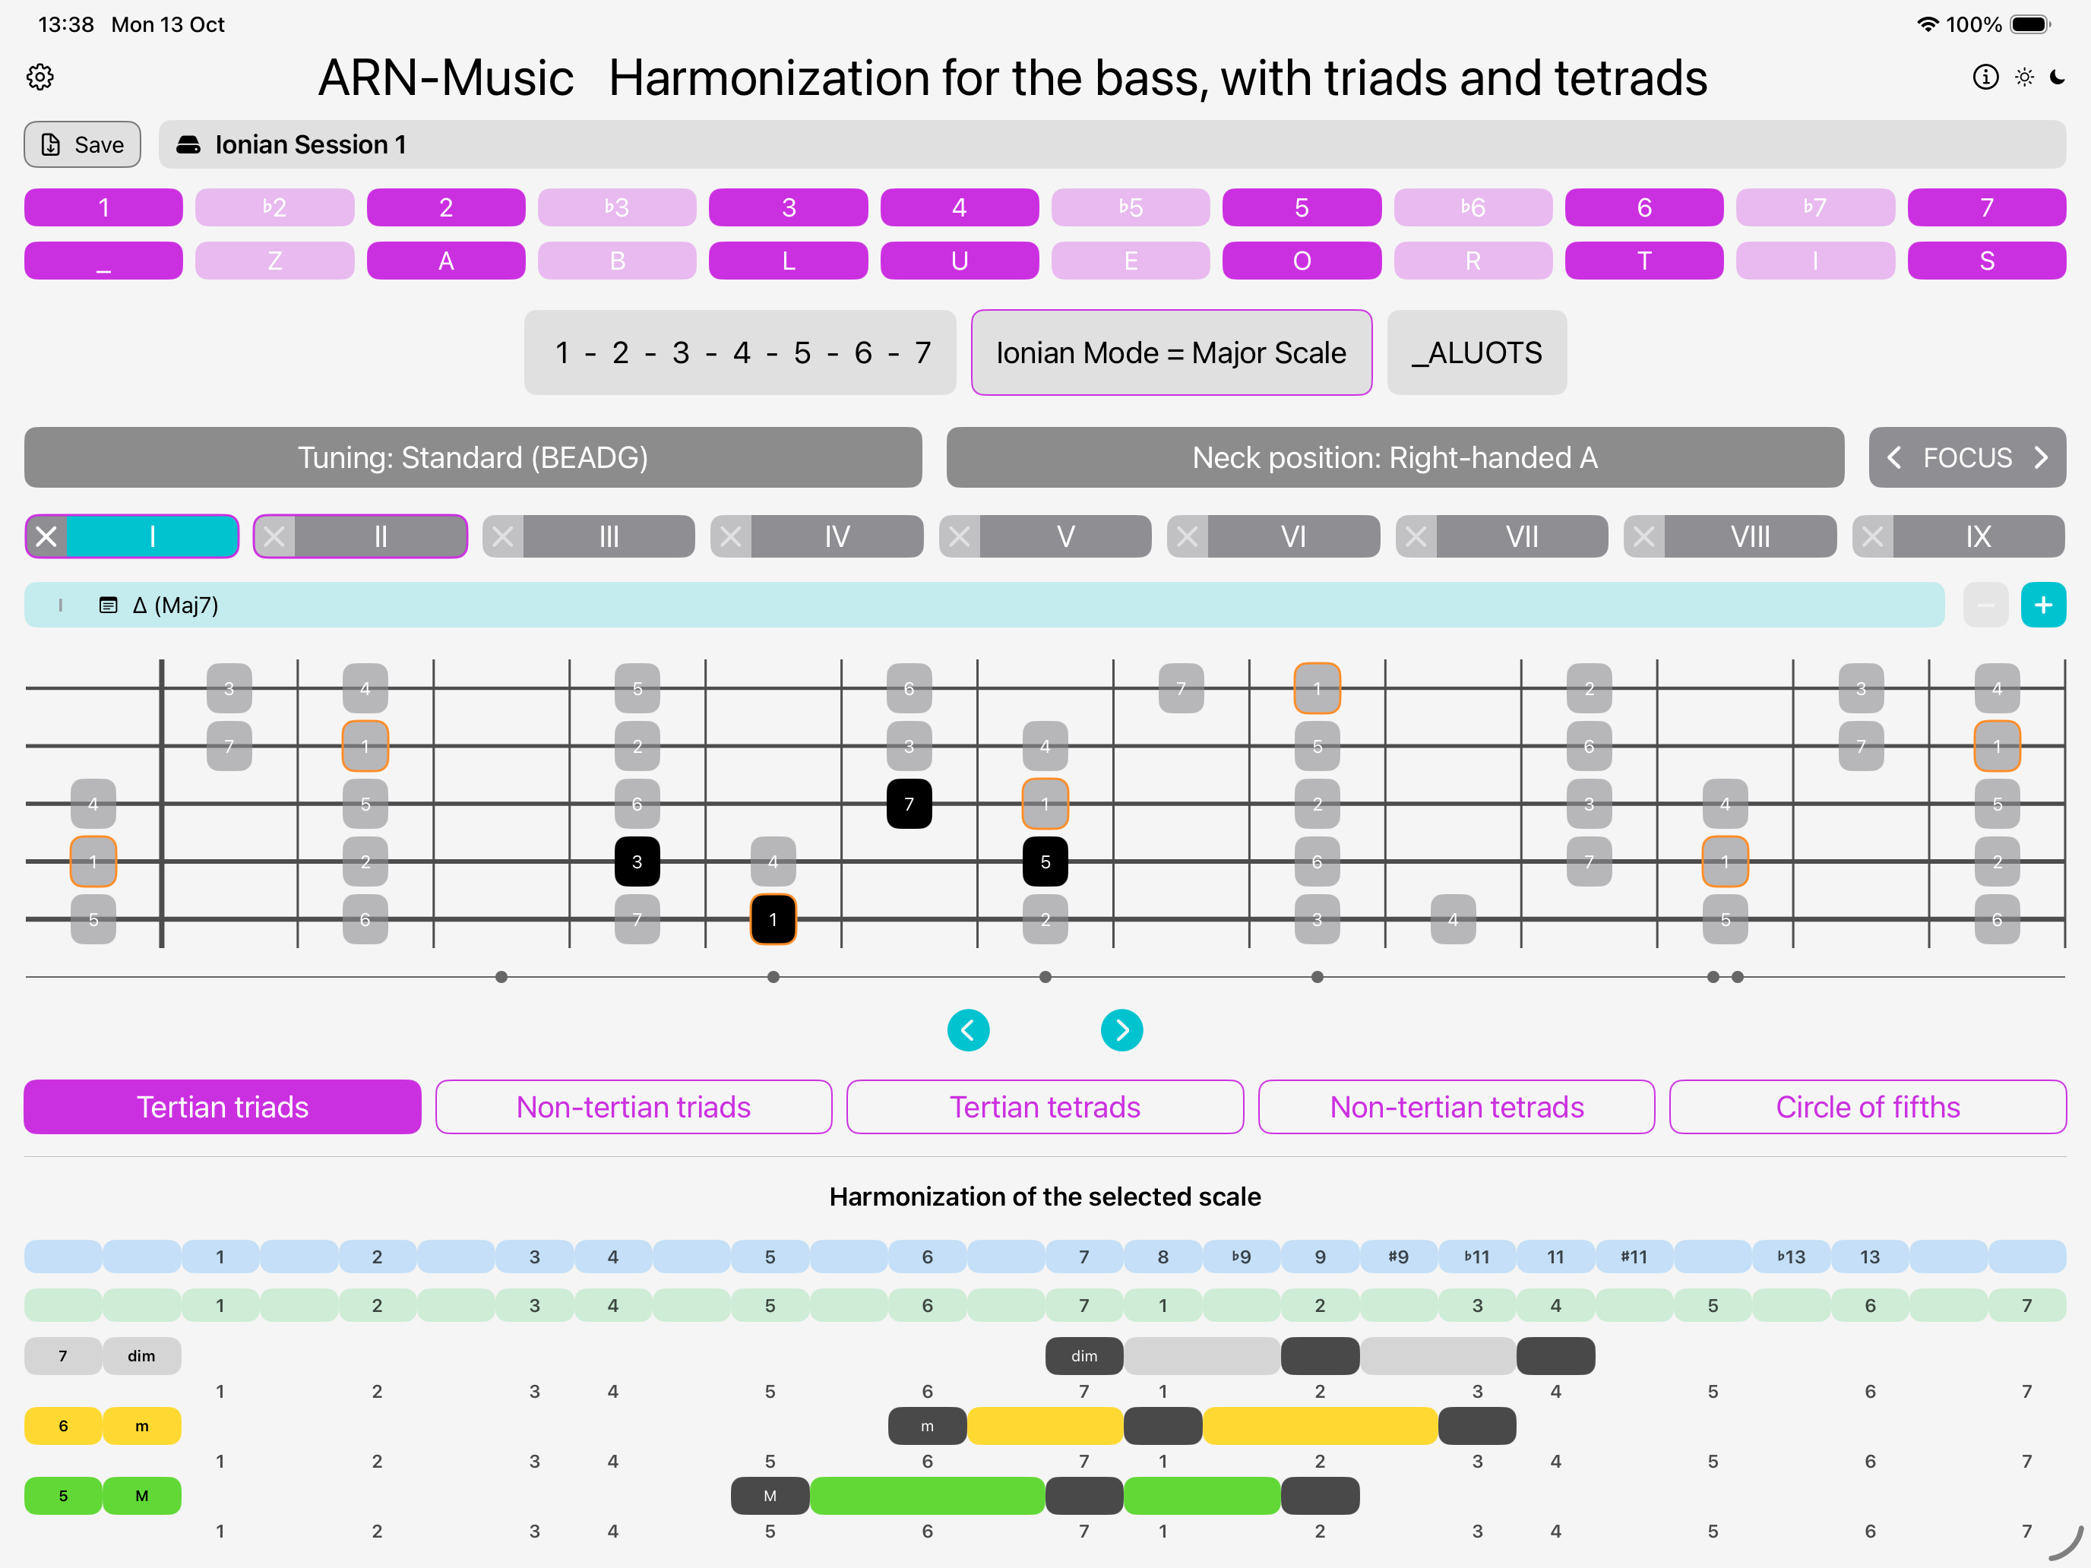
Task: Switch to dark mode moon icon
Action: [x=2057, y=77]
